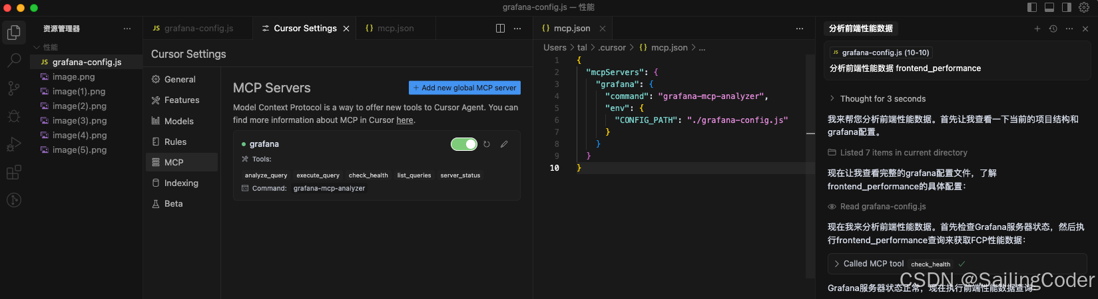Start a new chat with plus icon
The image size is (1098, 299).
click(1037, 29)
